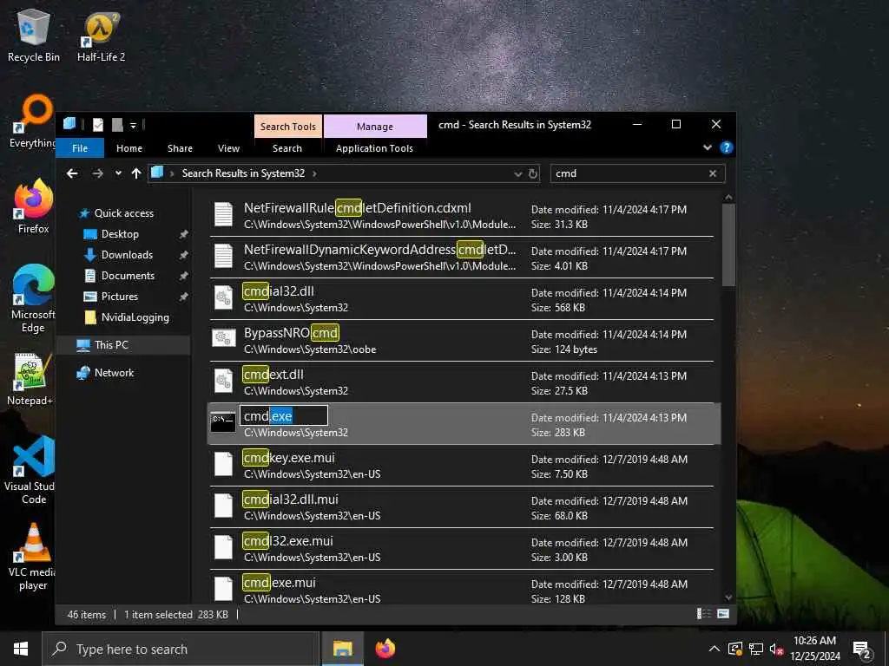Select cmdl32.exe.mui in the results
This screenshot has height=666, width=889.
462,549
